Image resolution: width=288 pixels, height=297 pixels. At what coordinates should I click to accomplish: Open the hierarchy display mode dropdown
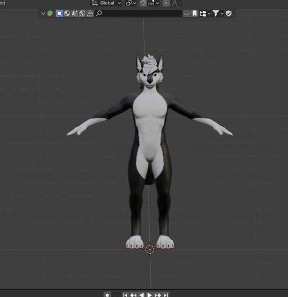click(x=205, y=13)
